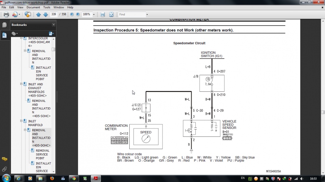325x182 pixels.
Task: Open the dropdown arrow beside Collaborate icon
Action: click(19, 14)
